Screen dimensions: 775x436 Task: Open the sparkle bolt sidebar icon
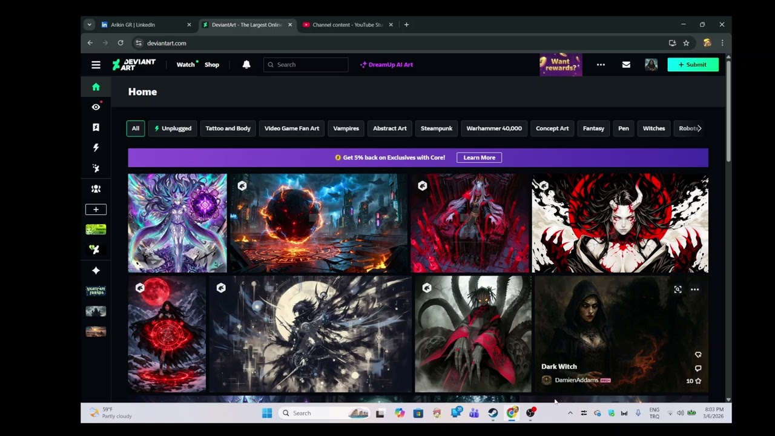96,168
